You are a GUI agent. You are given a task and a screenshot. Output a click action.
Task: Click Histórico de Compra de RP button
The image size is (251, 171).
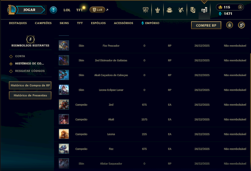tap(30, 85)
